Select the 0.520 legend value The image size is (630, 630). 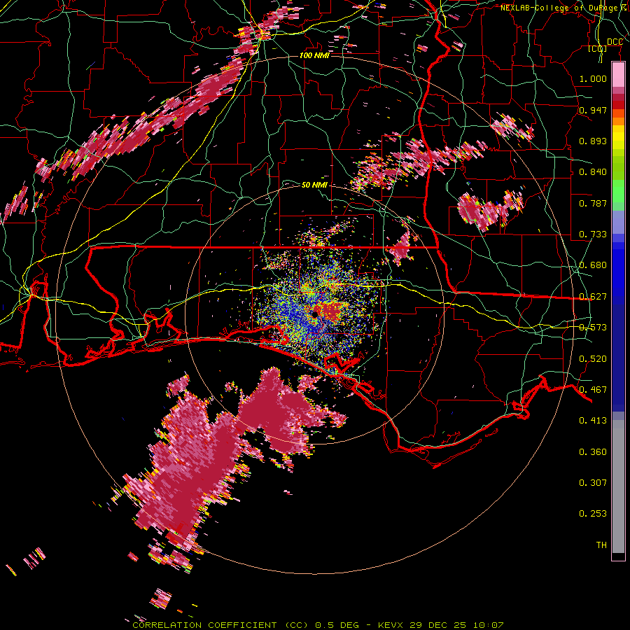(x=593, y=359)
